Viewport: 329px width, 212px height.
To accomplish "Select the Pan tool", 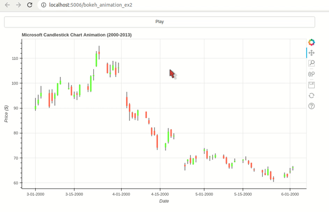I will click(311, 53).
